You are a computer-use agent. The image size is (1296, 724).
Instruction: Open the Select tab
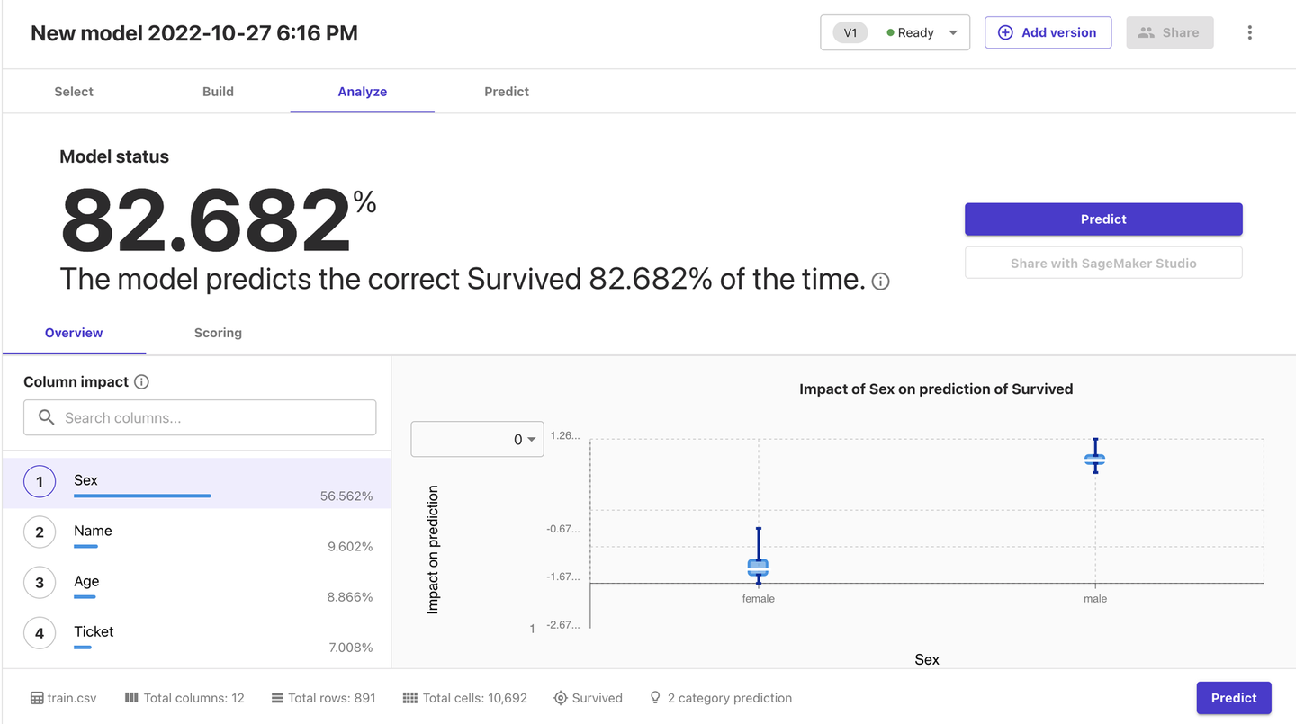click(x=74, y=92)
